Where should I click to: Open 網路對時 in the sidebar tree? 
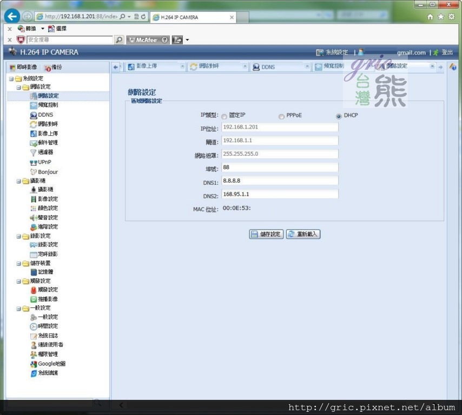(44, 124)
